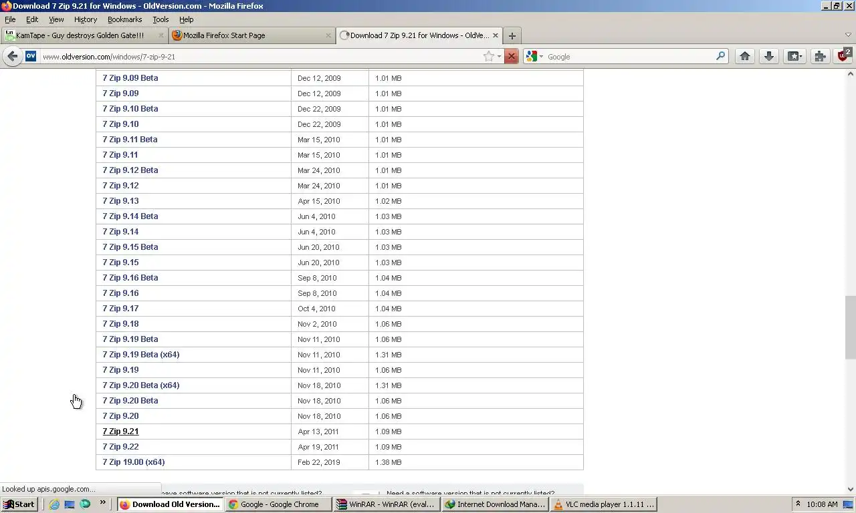Open the History menu

86,19
